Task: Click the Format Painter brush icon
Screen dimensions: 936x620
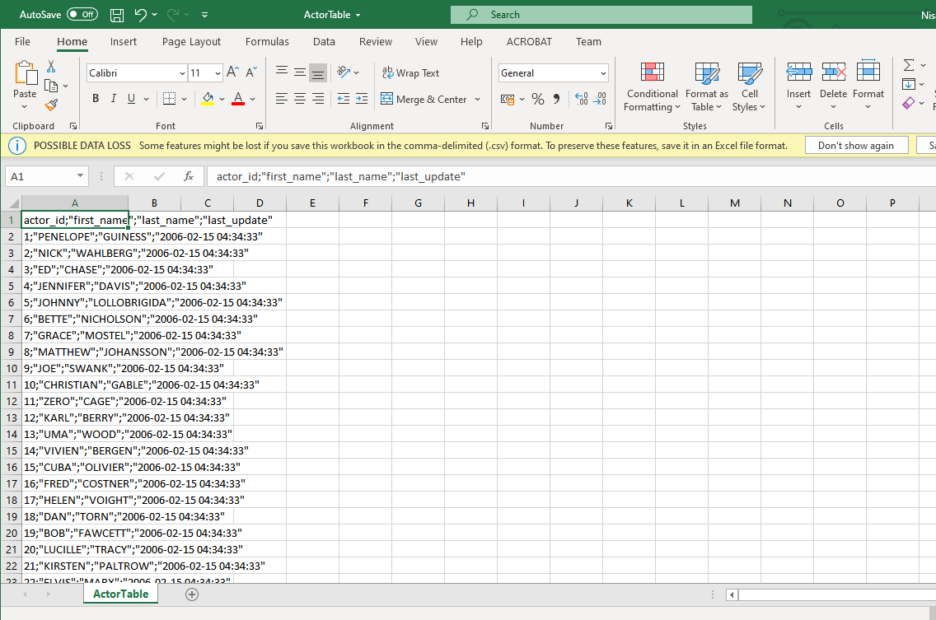Action: [x=51, y=105]
